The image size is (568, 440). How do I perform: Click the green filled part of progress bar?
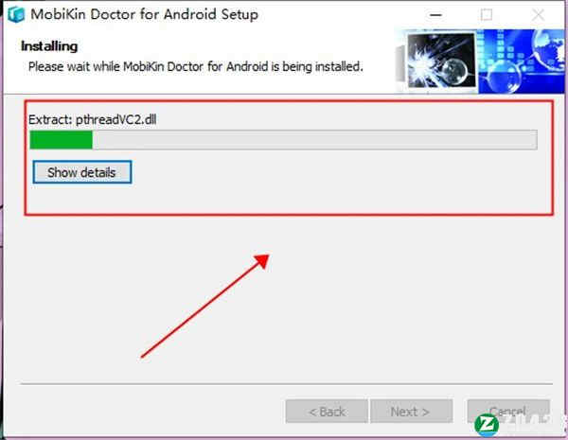click(x=61, y=140)
